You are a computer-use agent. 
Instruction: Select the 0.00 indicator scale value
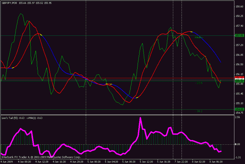[x=238, y=144]
